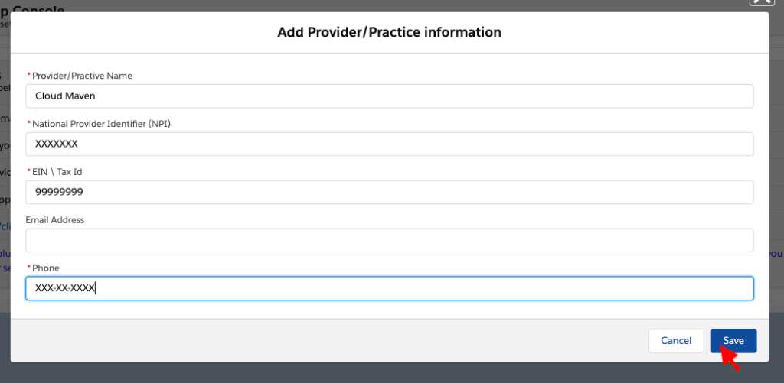Click the "Provider/Practive Name" label

click(83, 76)
